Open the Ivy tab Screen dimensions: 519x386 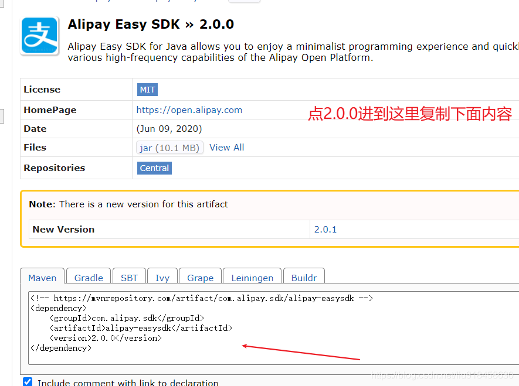pos(162,276)
